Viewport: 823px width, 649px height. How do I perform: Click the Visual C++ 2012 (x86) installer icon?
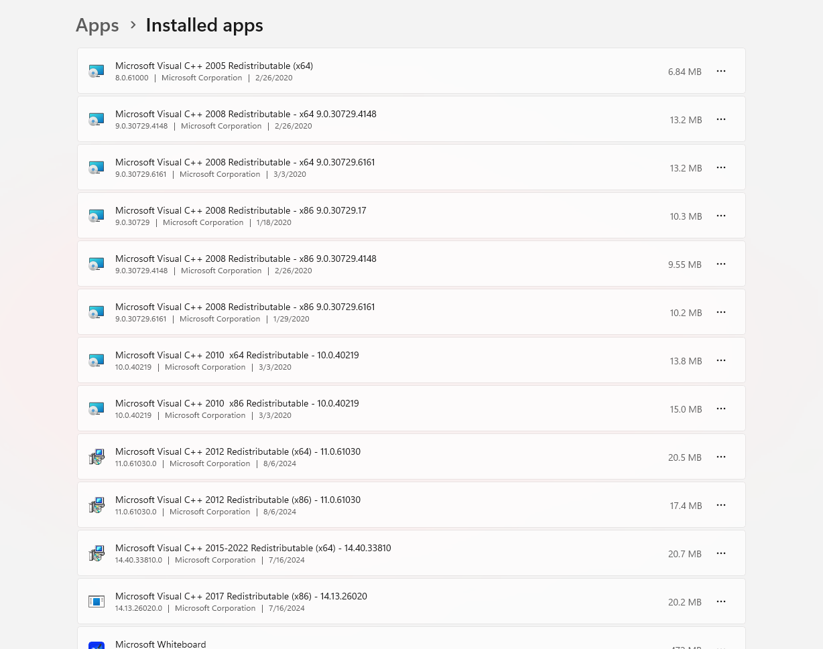point(97,505)
